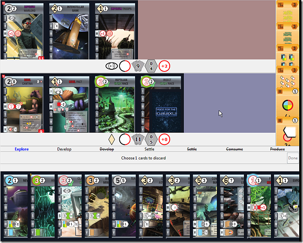Click player's empty action circle icon
This screenshot has height=243, width=303.
tap(125, 139)
